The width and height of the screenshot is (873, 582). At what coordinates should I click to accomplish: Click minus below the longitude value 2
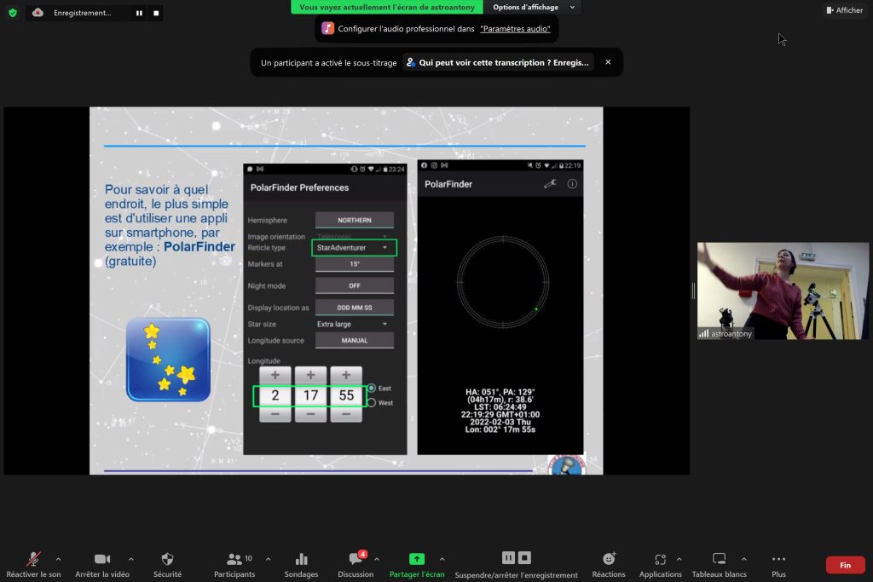(275, 414)
